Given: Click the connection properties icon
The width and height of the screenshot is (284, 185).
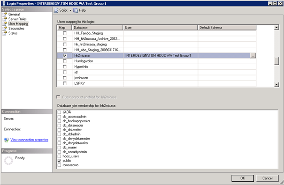Looking at the screenshot, I should point(6,140).
